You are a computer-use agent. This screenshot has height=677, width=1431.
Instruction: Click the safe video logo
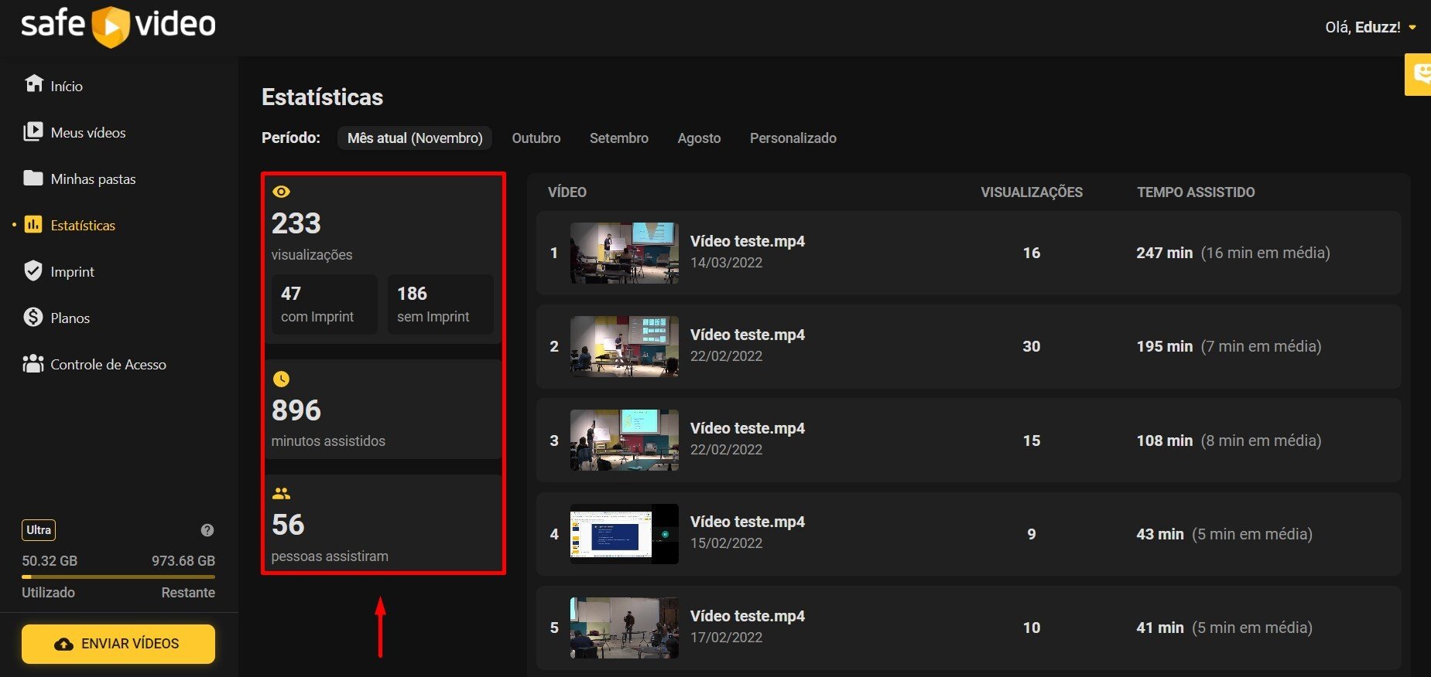pyautogui.click(x=118, y=25)
